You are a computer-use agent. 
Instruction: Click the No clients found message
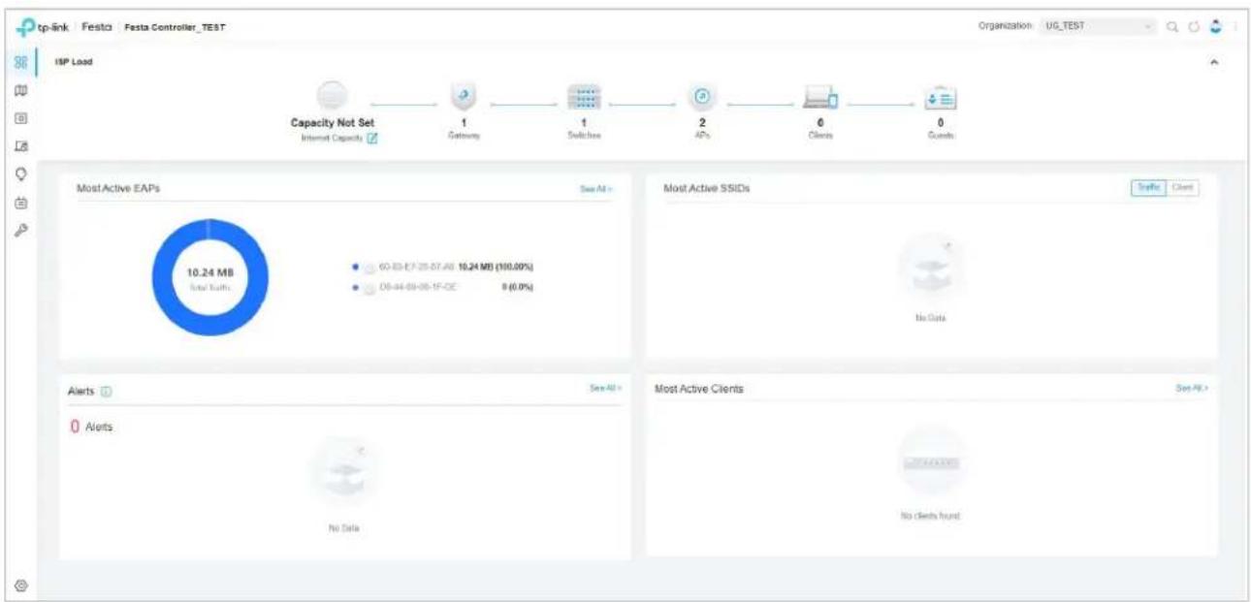(x=931, y=516)
